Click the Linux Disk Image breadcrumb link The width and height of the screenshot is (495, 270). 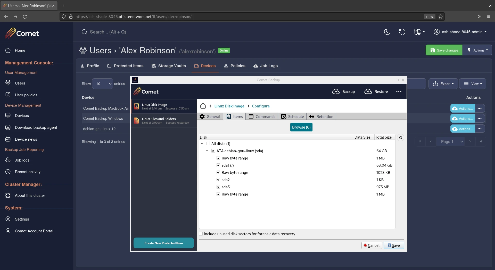click(229, 106)
